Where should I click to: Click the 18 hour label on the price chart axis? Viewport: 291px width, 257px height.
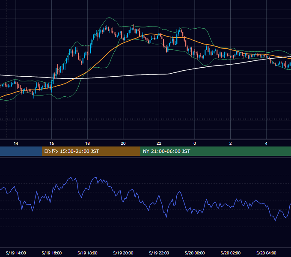[x=87, y=143]
